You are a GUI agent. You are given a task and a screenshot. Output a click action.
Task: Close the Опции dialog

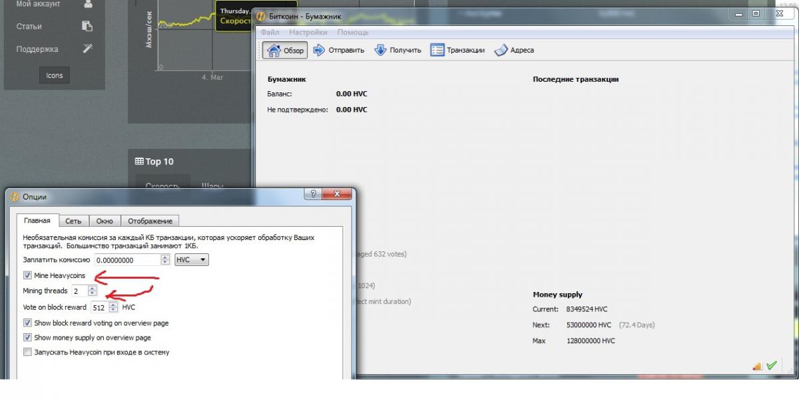click(x=337, y=194)
